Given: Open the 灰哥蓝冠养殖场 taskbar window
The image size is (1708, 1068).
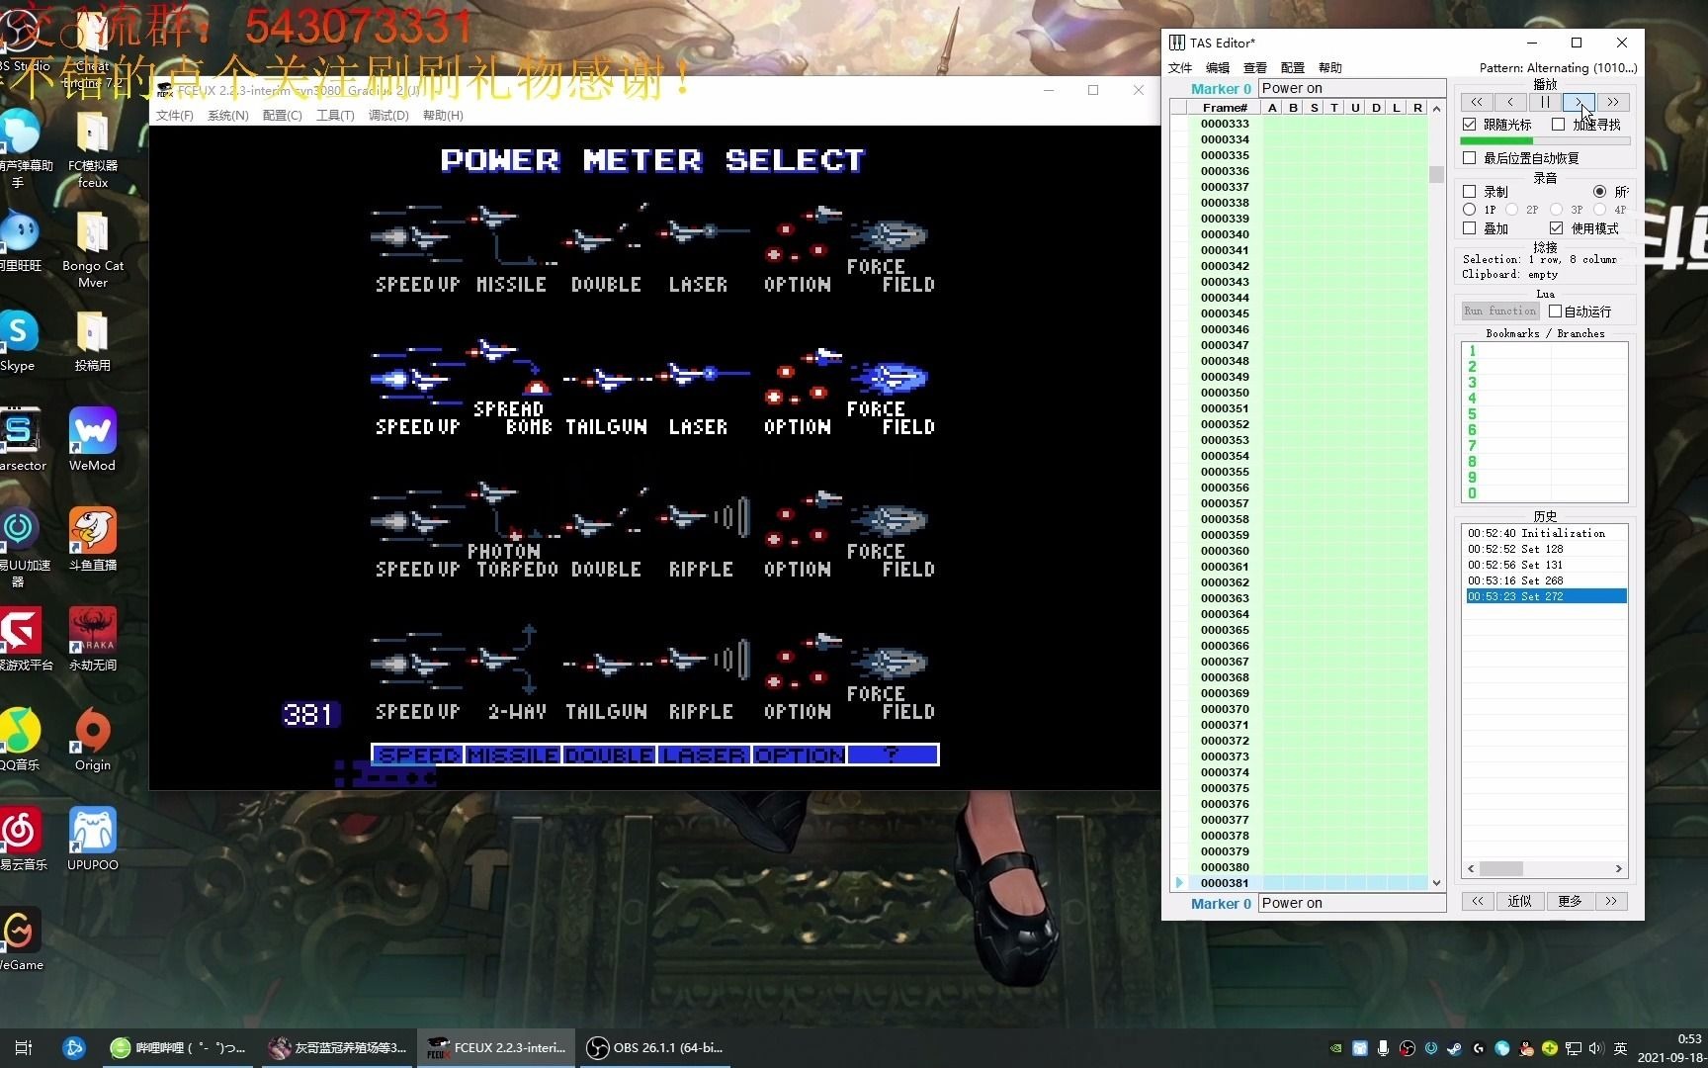Looking at the screenshot, I should click(338, 1048).
